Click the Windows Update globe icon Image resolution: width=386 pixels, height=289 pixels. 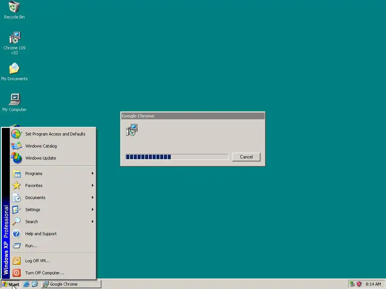[x=17, y=158]
